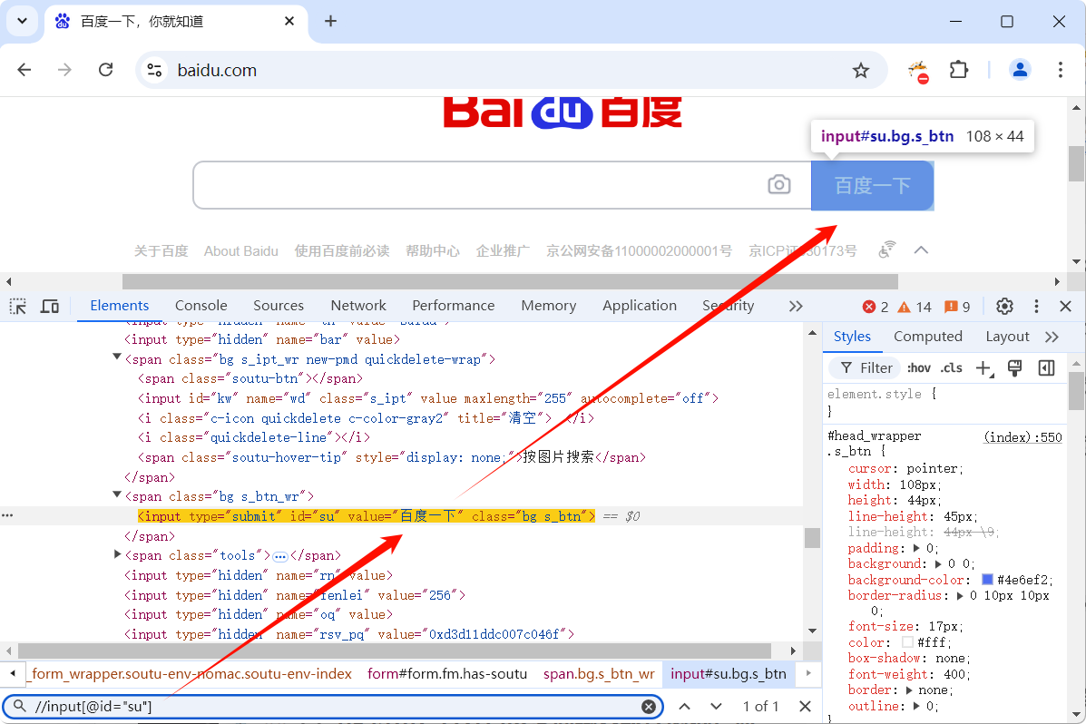
Task: Add a new style rule plus icon
Action: (984, 368)
